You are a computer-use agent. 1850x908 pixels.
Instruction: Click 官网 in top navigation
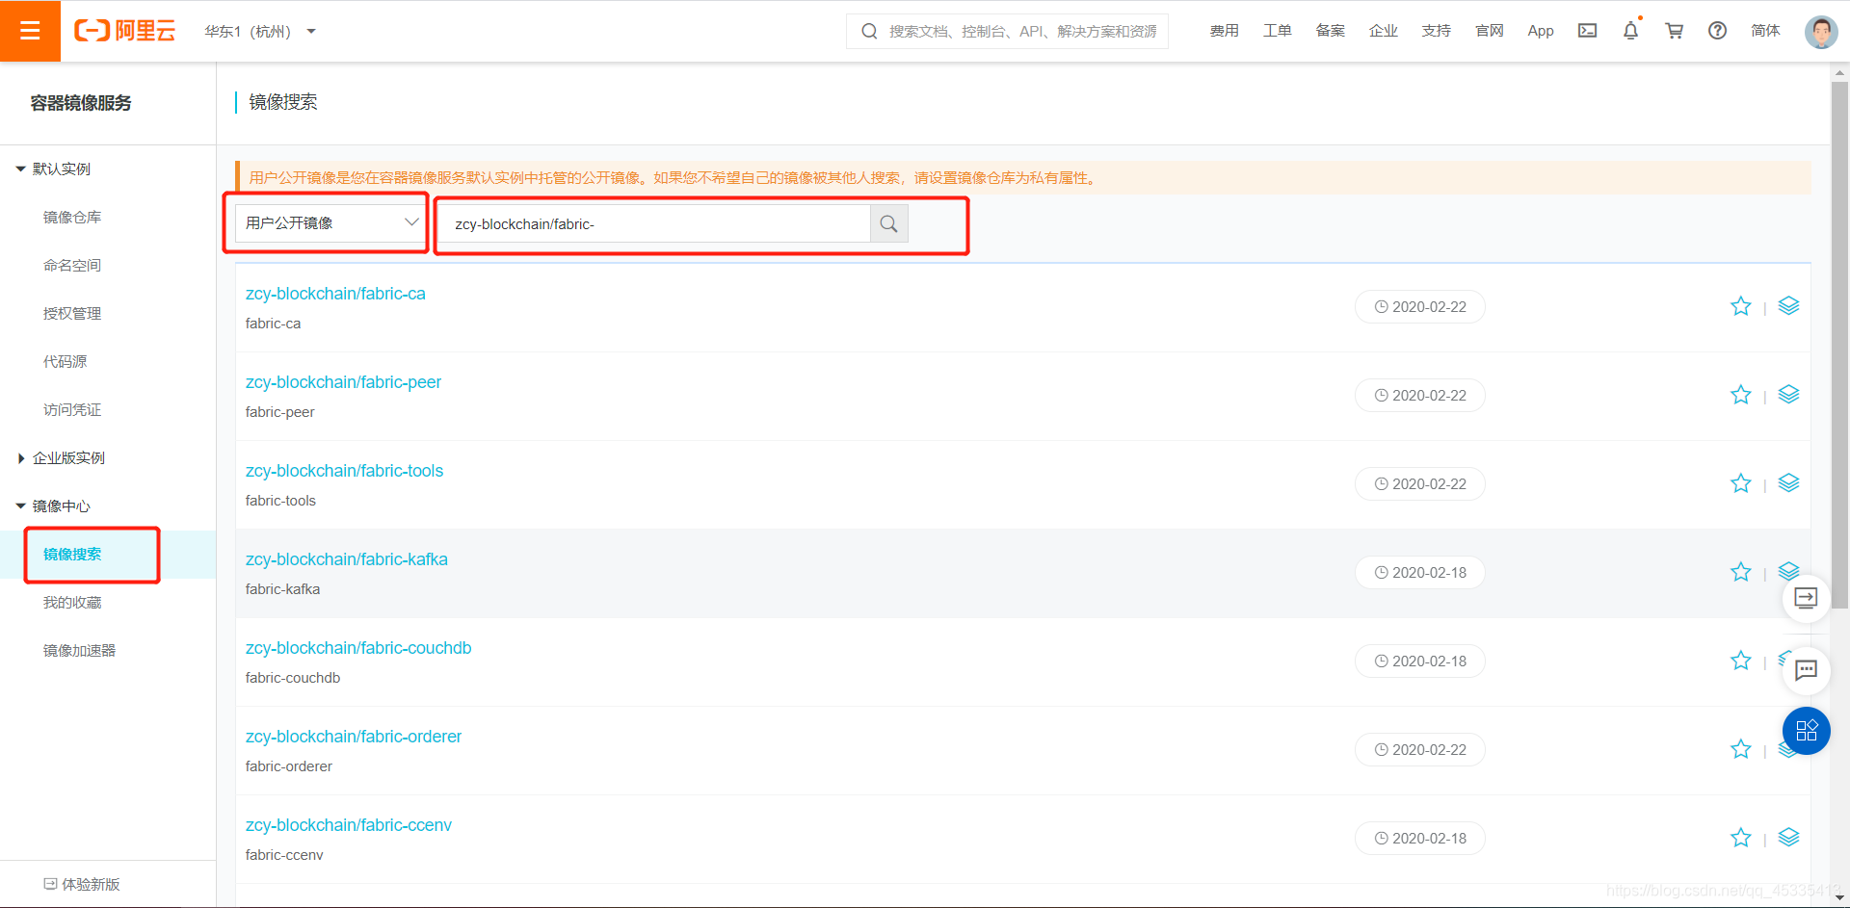pos(1490,31)
